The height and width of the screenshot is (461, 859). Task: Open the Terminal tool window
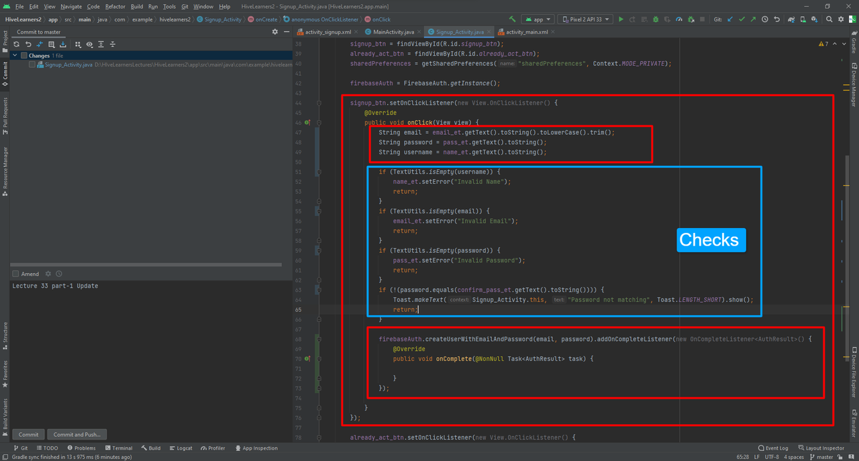(x=118, y=448)
